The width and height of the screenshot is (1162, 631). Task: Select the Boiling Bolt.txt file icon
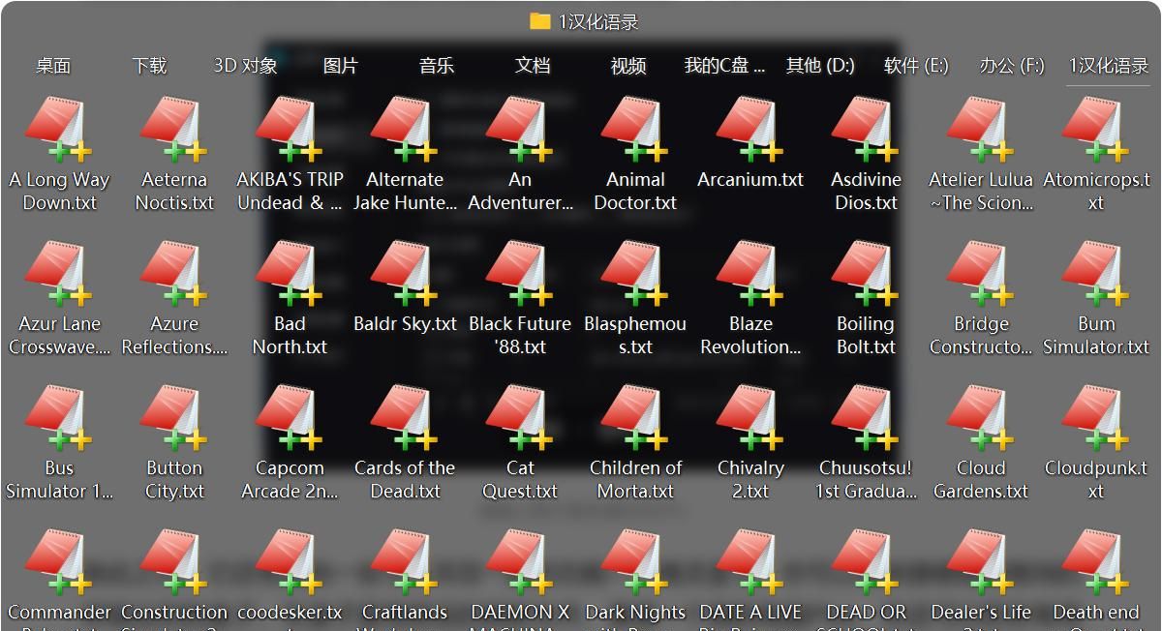(866, 273)
